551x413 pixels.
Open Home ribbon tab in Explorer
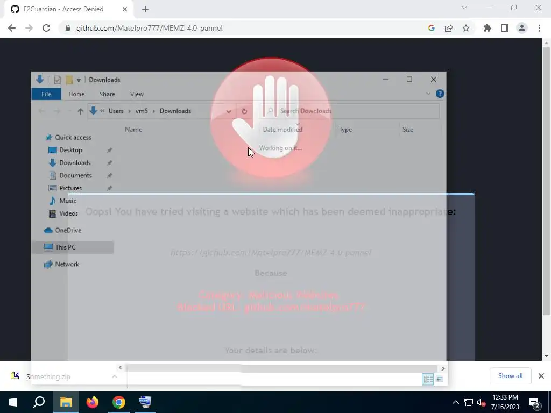point(76,94)
